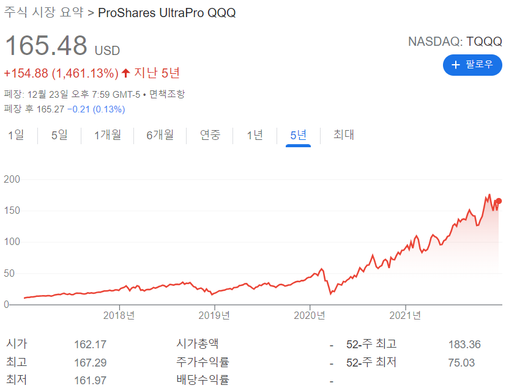517x391 pixels.
Task: Click the 2018년 axis label
Action: pos(119,315)
